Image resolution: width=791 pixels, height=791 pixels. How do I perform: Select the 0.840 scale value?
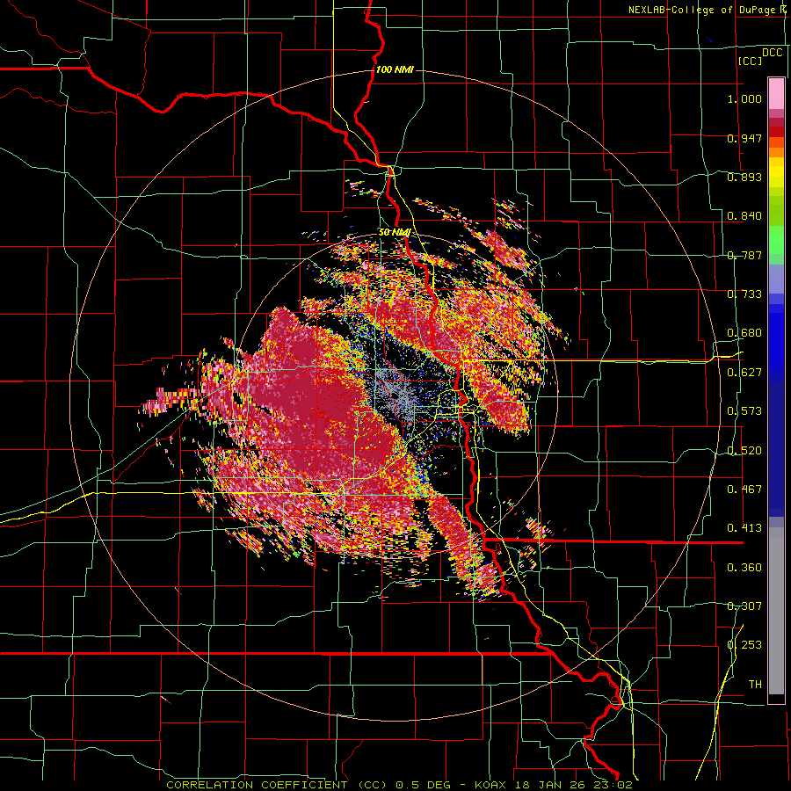click(744, 216)
